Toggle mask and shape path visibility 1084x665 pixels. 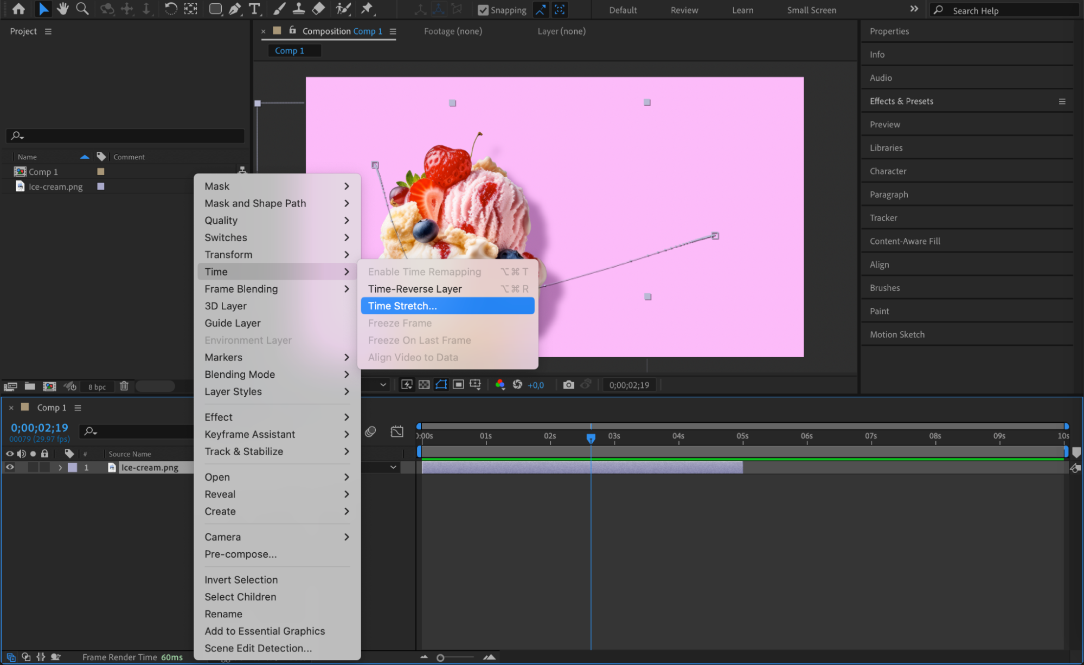(441, 385)
